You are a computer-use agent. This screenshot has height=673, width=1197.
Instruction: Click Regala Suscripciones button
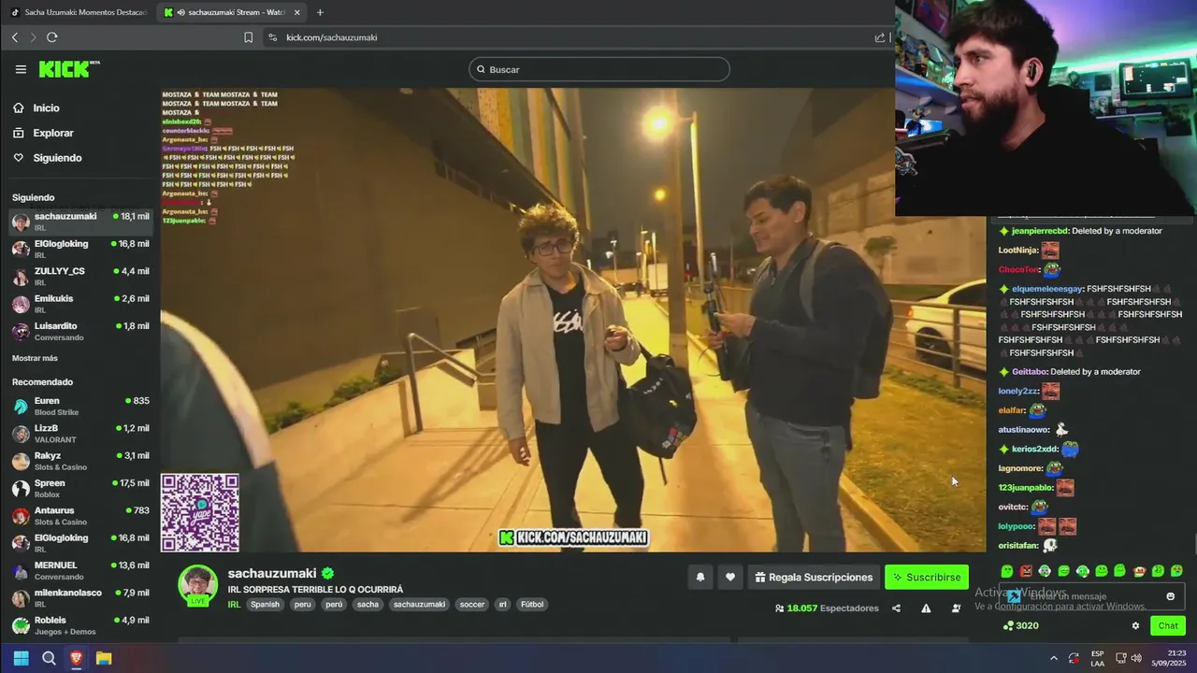point(814,578)
